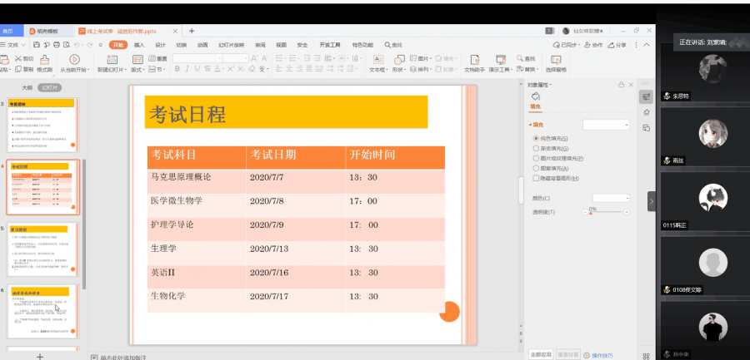Click the Presentation Tools (演示工具) icon

501,60
